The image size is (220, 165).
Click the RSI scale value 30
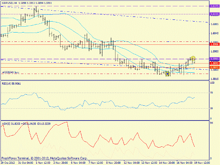[212, 108]
